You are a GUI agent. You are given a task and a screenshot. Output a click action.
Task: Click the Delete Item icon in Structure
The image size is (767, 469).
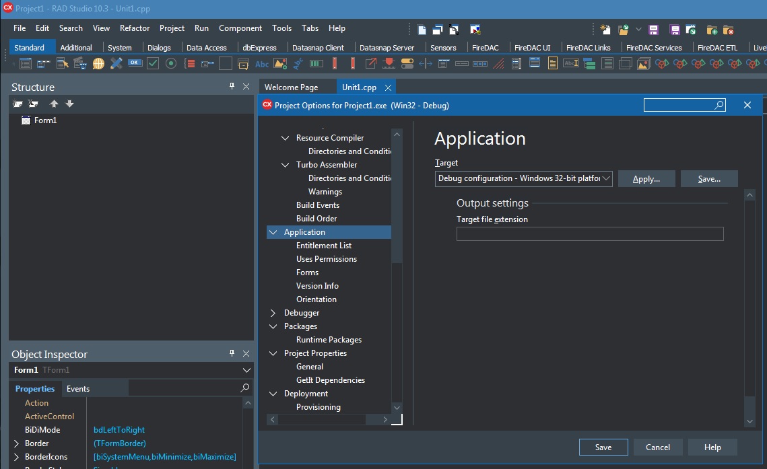[33, 104]
